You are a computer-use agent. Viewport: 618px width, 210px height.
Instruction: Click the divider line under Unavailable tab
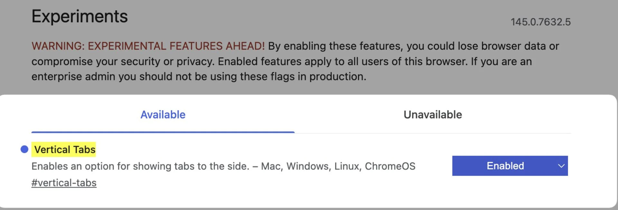pos(433,133)
